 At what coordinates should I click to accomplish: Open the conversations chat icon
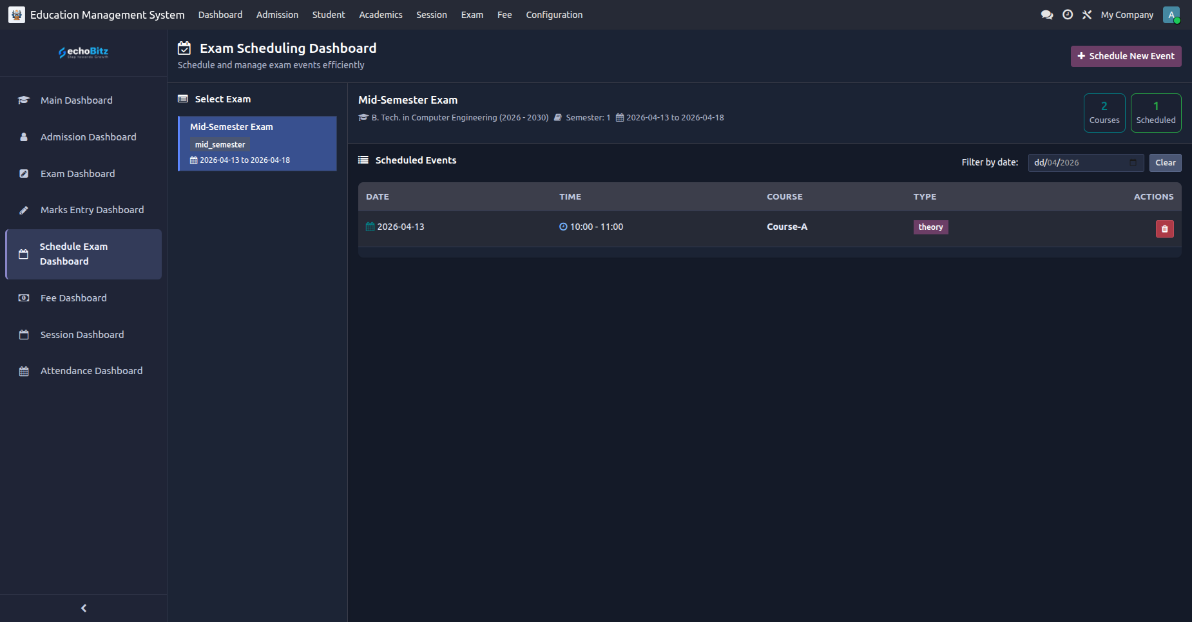coord(1047,15)
